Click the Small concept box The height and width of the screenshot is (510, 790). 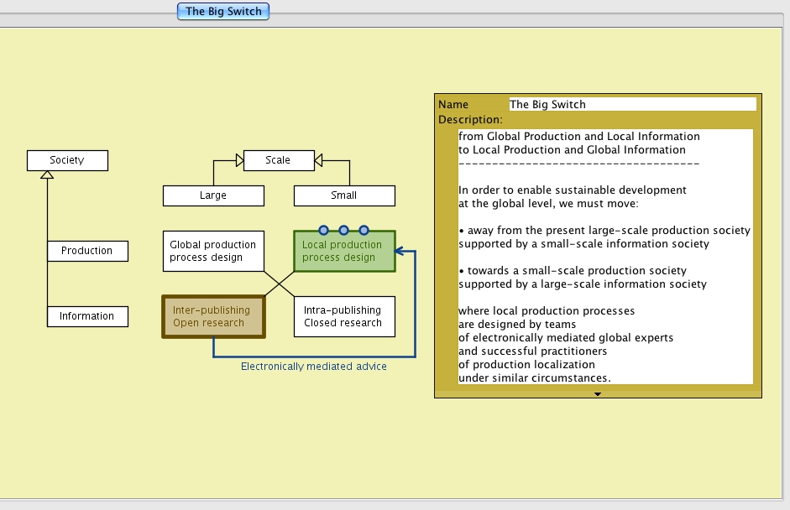click(x=344, y=195)
